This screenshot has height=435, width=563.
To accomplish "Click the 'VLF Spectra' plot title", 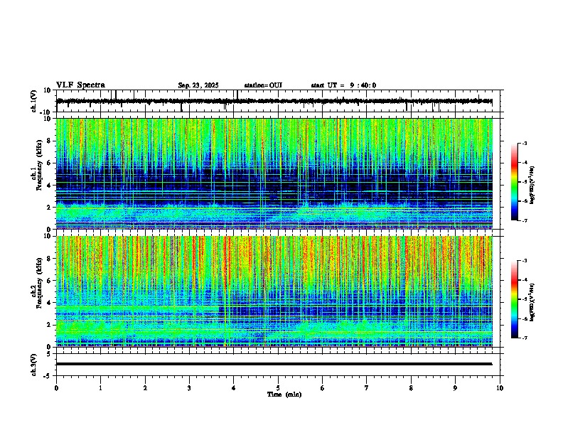I will pyautogui.click(x=80, y=85).
